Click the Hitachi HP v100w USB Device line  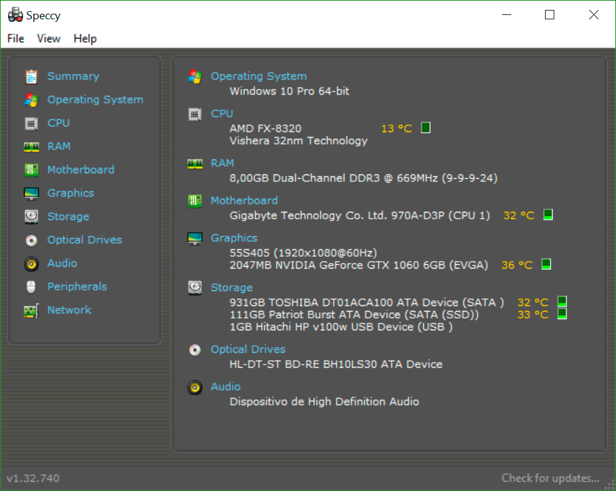click(x=341, y=327)
